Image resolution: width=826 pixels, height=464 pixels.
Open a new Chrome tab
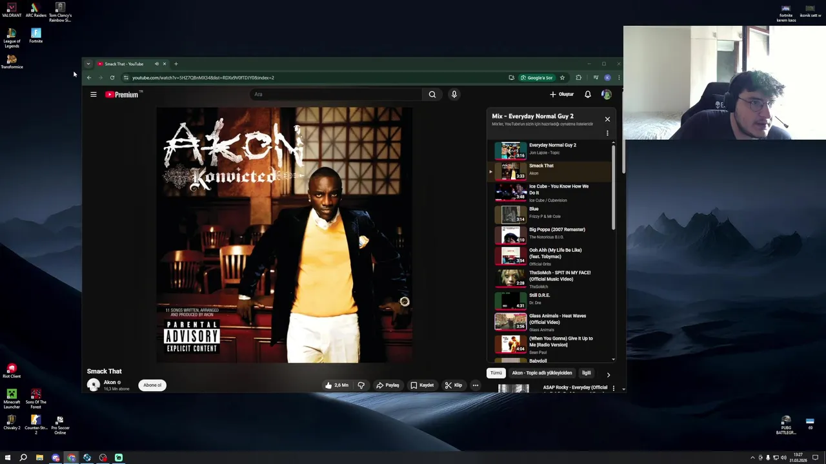point(176,64)
